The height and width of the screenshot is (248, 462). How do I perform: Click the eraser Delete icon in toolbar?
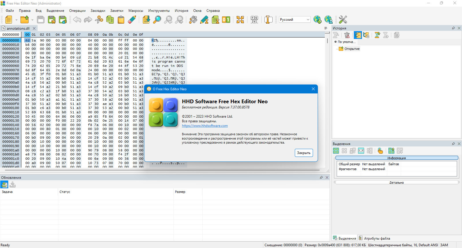click(x=132, y=20)
